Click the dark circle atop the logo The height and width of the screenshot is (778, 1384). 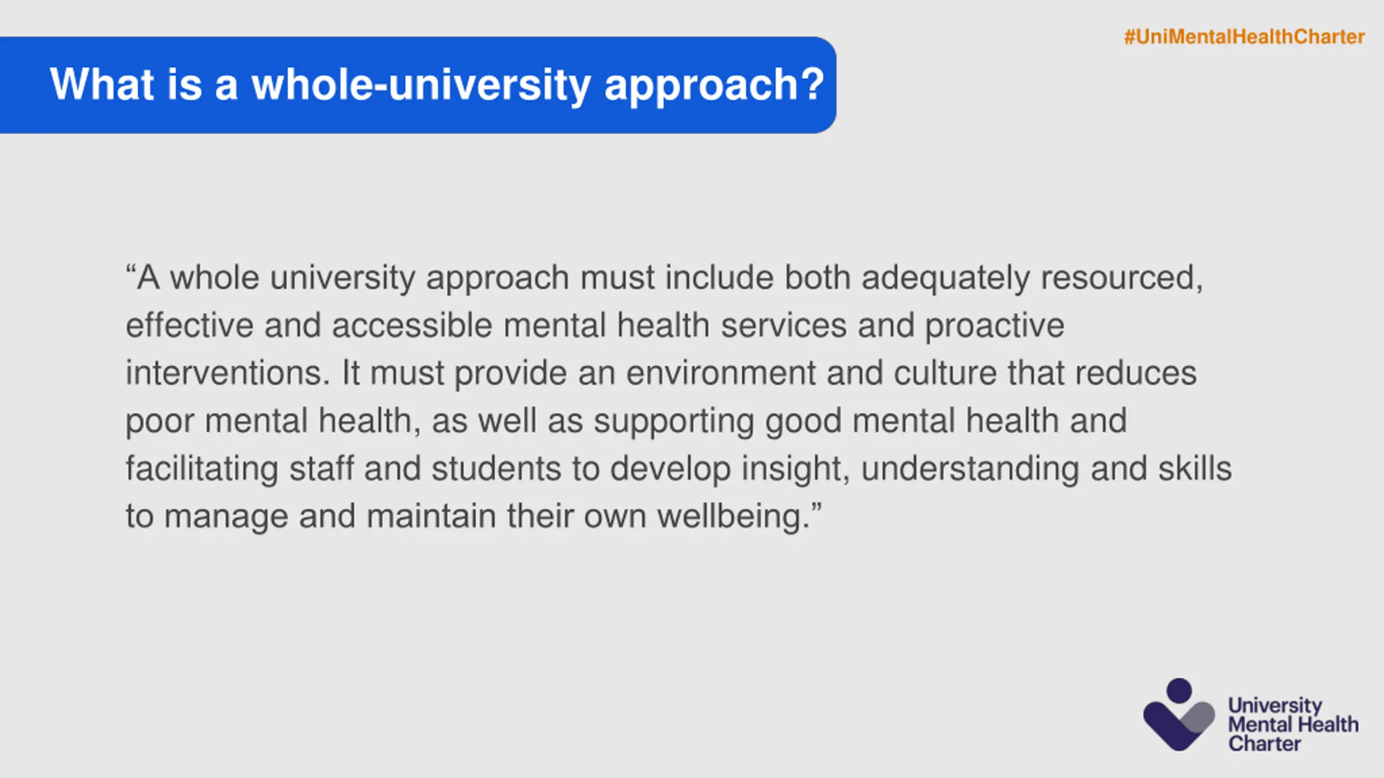1180,690
